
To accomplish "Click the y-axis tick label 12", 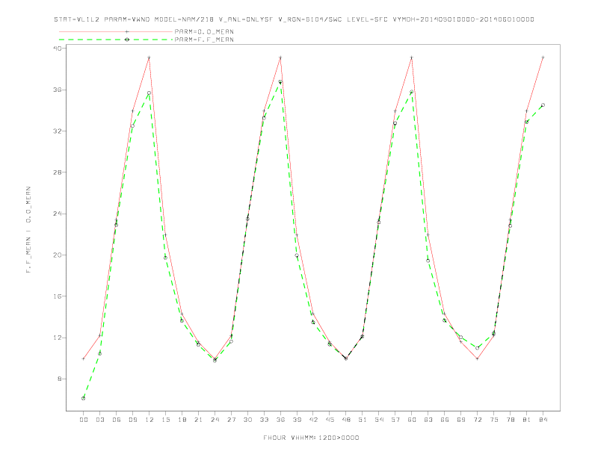I will pos(58,338).
